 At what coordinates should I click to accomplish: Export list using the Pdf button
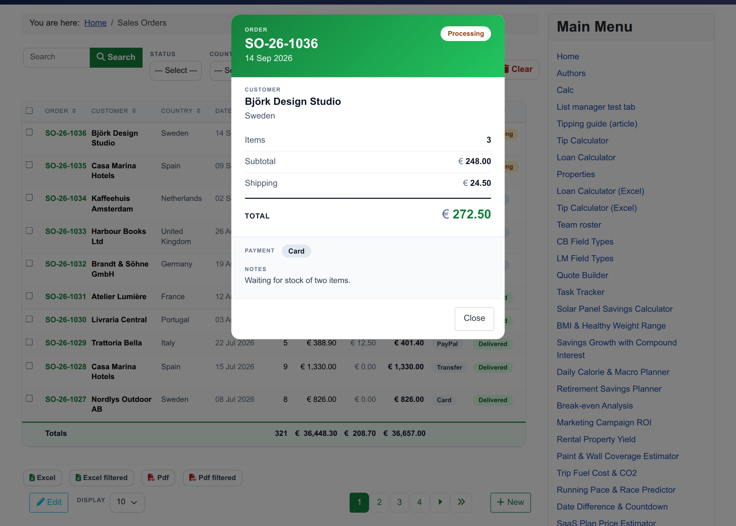pyautogui.click(x=158, y=478)
